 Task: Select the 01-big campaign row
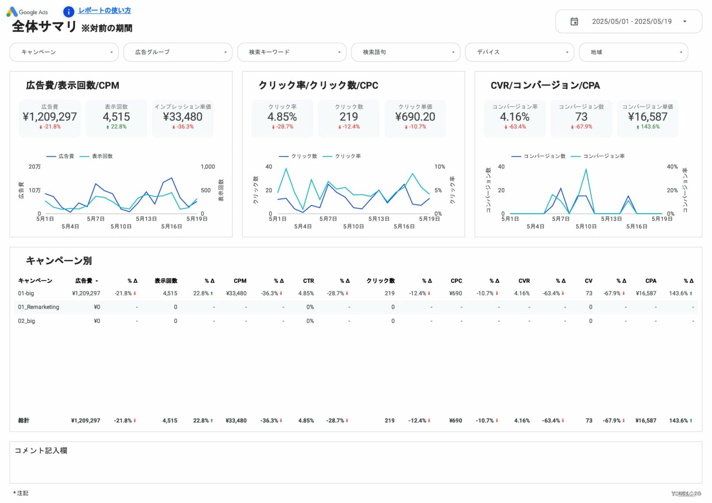tap(26, 293)
